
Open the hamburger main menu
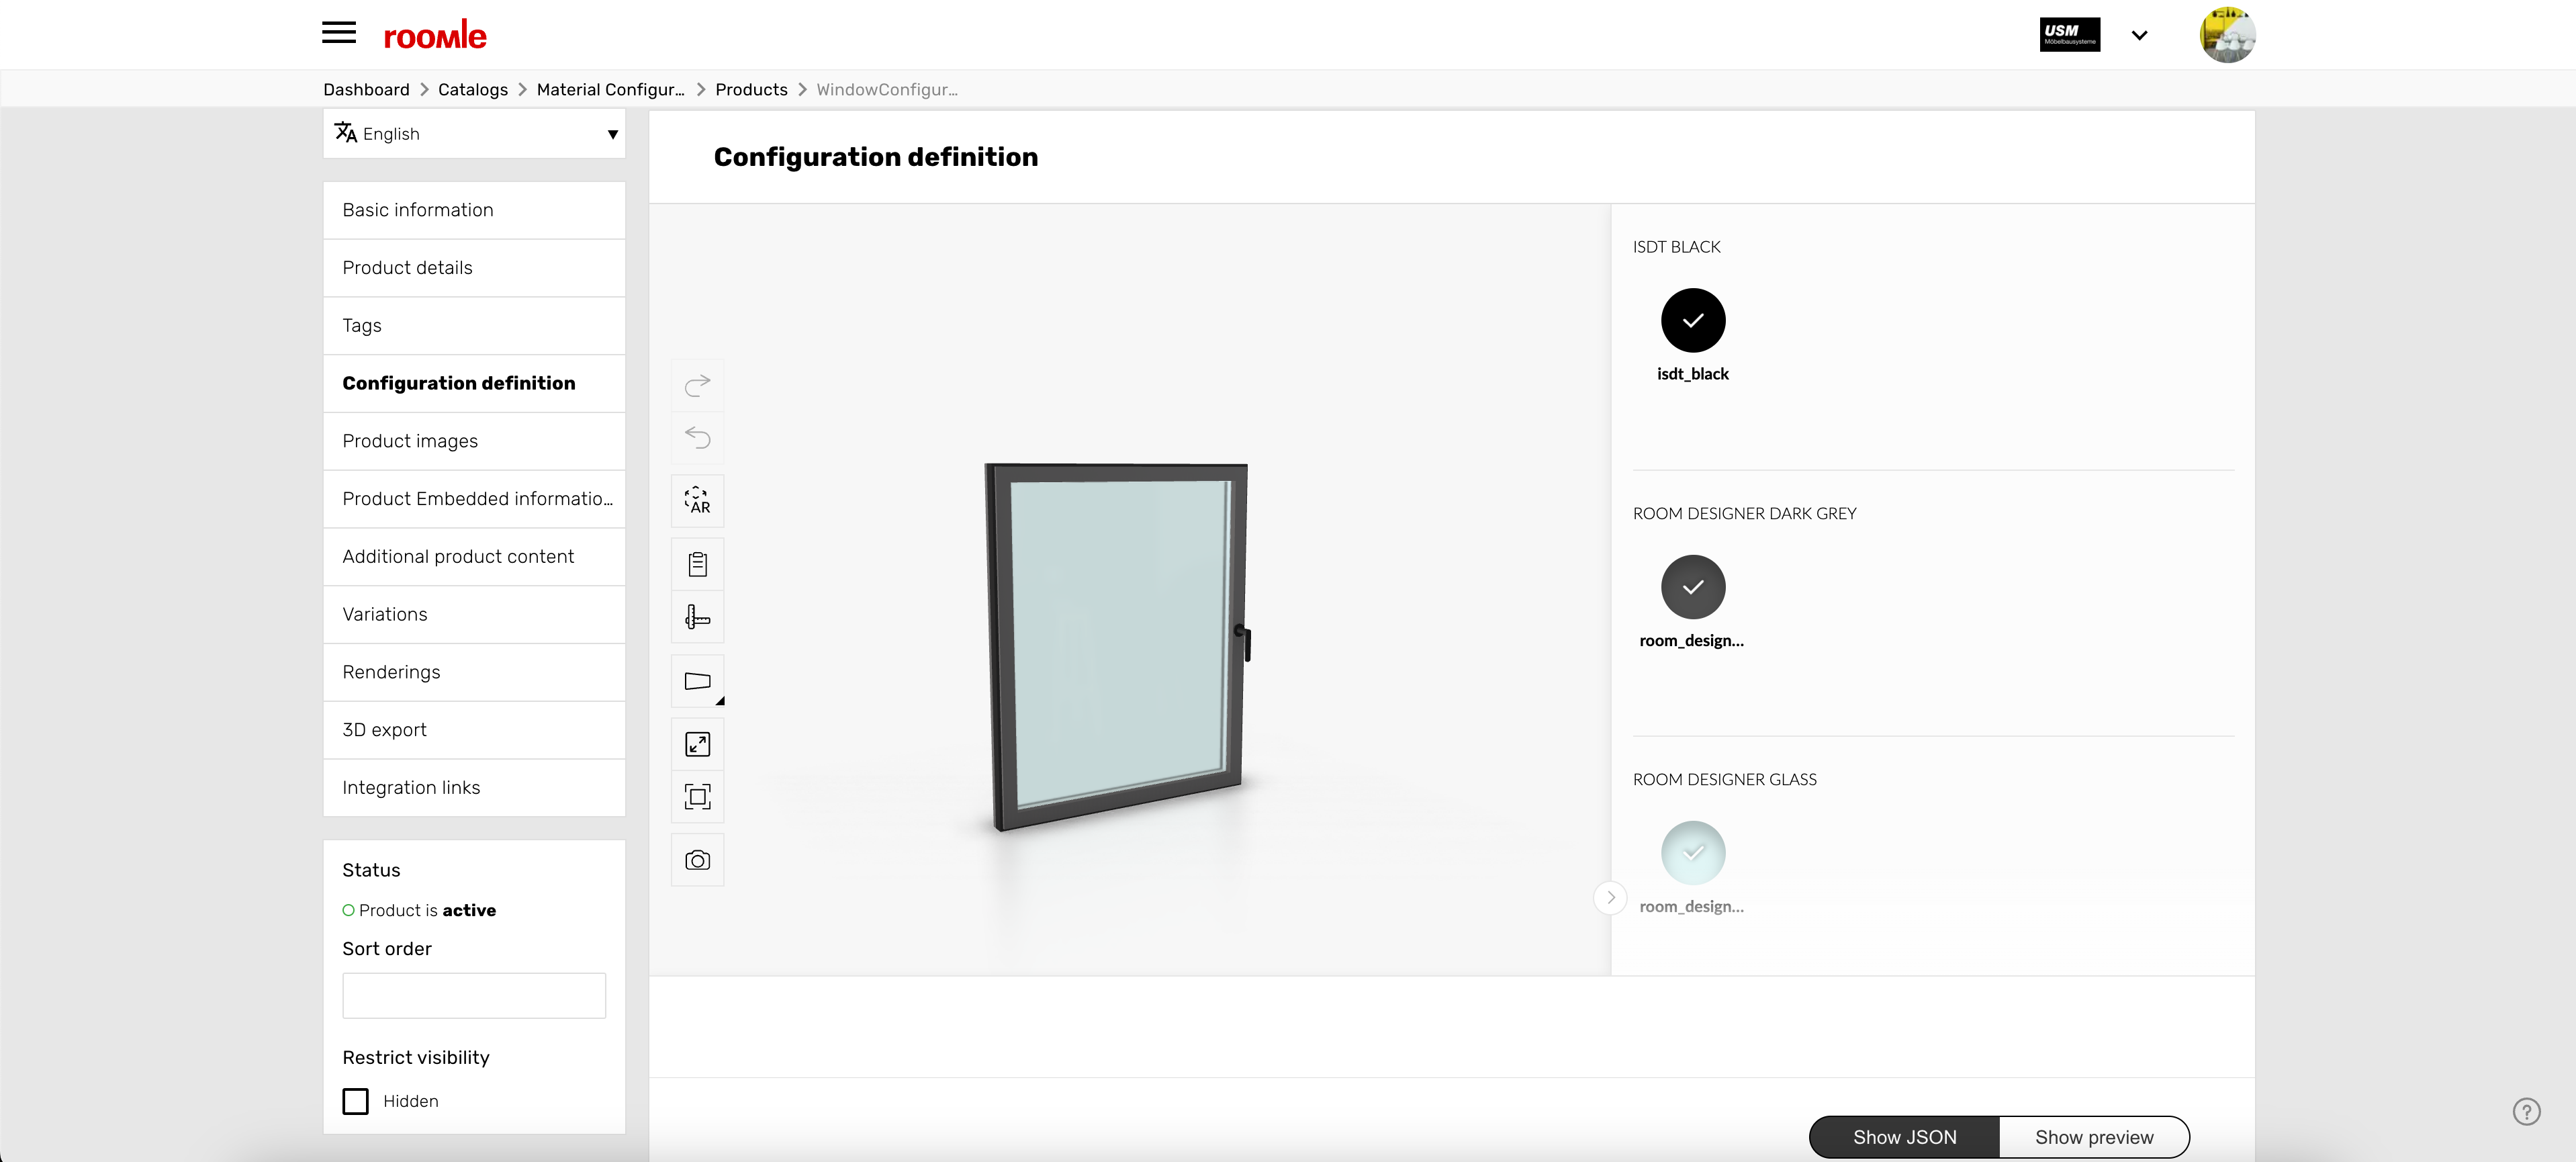(x=339, y=33)
